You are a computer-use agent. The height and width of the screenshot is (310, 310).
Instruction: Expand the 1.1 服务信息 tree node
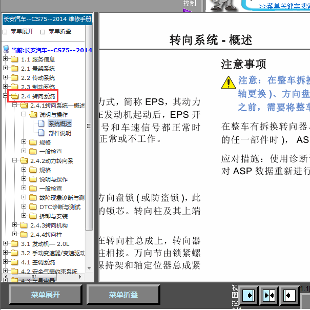(5, 59)
